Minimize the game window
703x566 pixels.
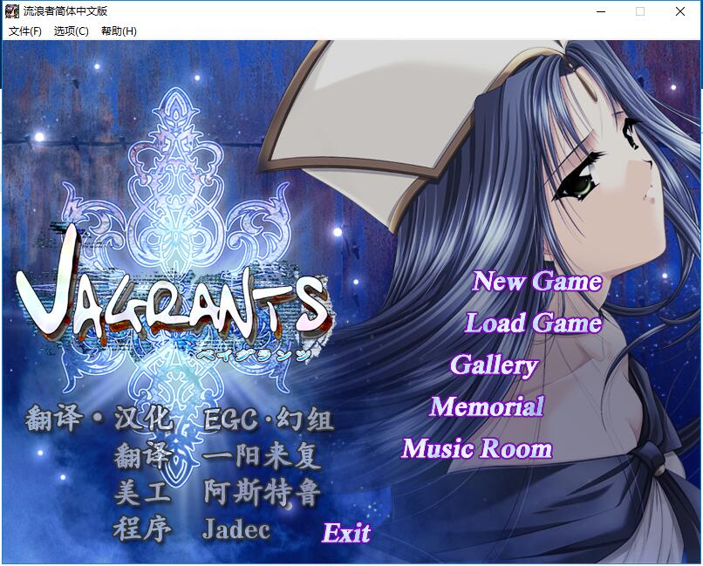click(x=599, y=11)
